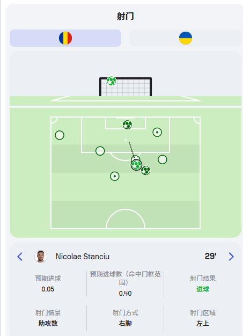Viewport: 243px width, 336px height.
Task: Click the 射门 section heading
Action: click(x=125, y=16)
